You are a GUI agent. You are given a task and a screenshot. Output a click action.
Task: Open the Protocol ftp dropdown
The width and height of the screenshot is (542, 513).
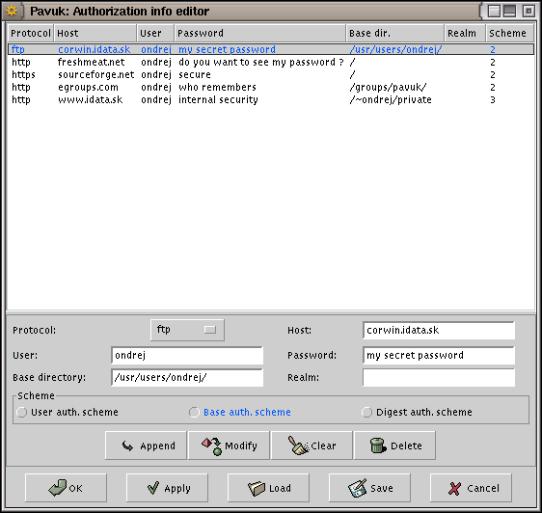tap(187, 330)
